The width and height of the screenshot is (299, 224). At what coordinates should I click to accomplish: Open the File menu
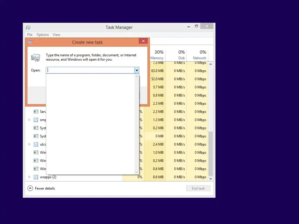coord(30,35)
